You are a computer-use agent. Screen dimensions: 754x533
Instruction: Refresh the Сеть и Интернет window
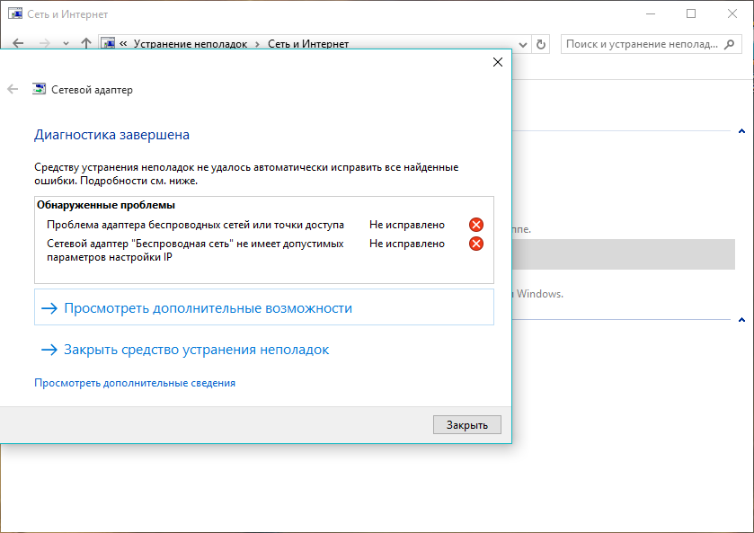pos(541,44)
